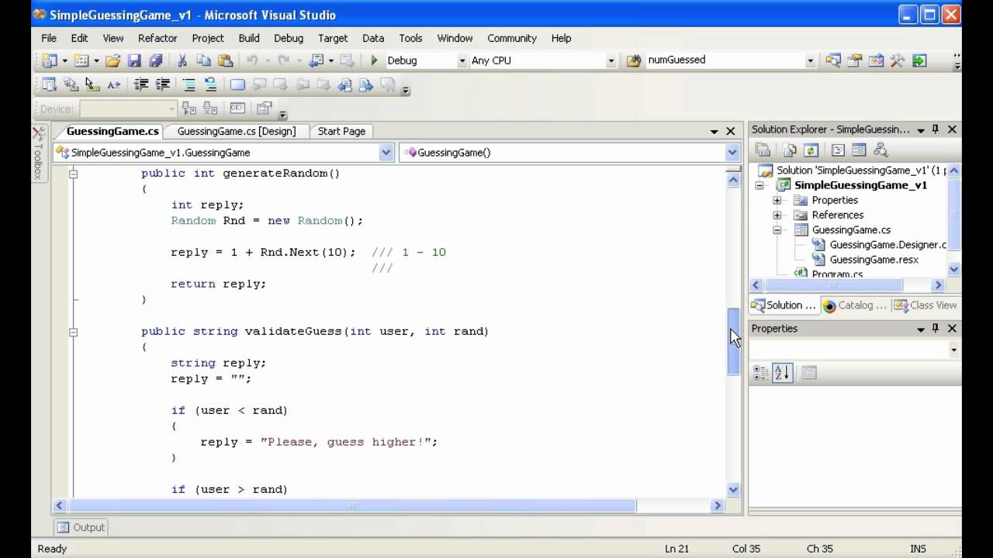Open Object Browser from the toolbar icon
Viewport: 993px width, 558px height.
pos(877,60)
